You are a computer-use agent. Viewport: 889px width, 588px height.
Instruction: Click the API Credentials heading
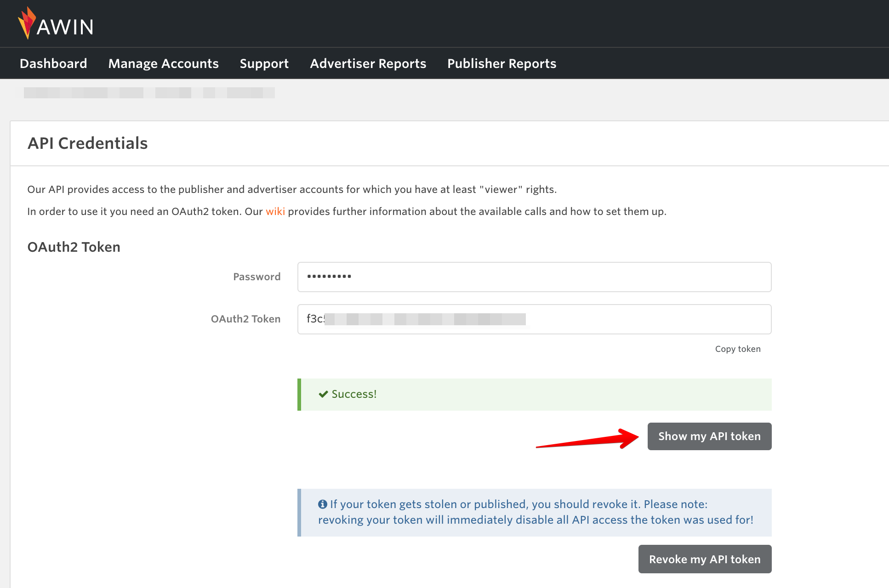[87, 143]
